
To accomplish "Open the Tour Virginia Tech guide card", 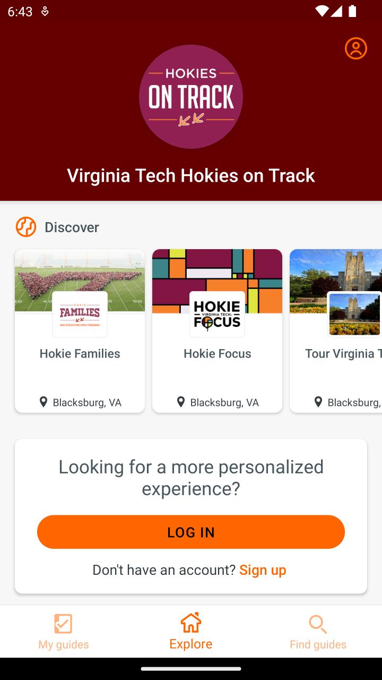I will click(336, 330).
